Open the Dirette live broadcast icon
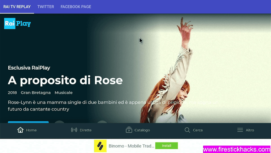Viewport: 271px width, 153px height. [x=74, y=130]
